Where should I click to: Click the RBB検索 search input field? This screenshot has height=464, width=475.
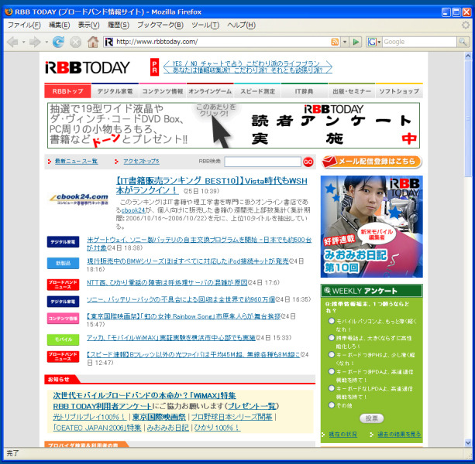(263, 162)
